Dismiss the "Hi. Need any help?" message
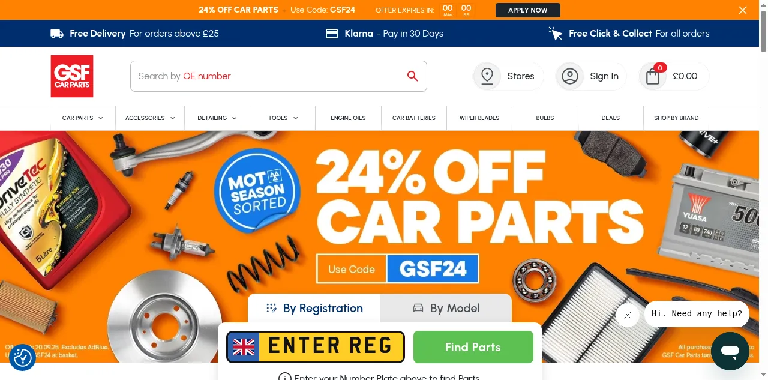Image resolution: width=768 pixels, height=380 pixels. pos(628,315)
